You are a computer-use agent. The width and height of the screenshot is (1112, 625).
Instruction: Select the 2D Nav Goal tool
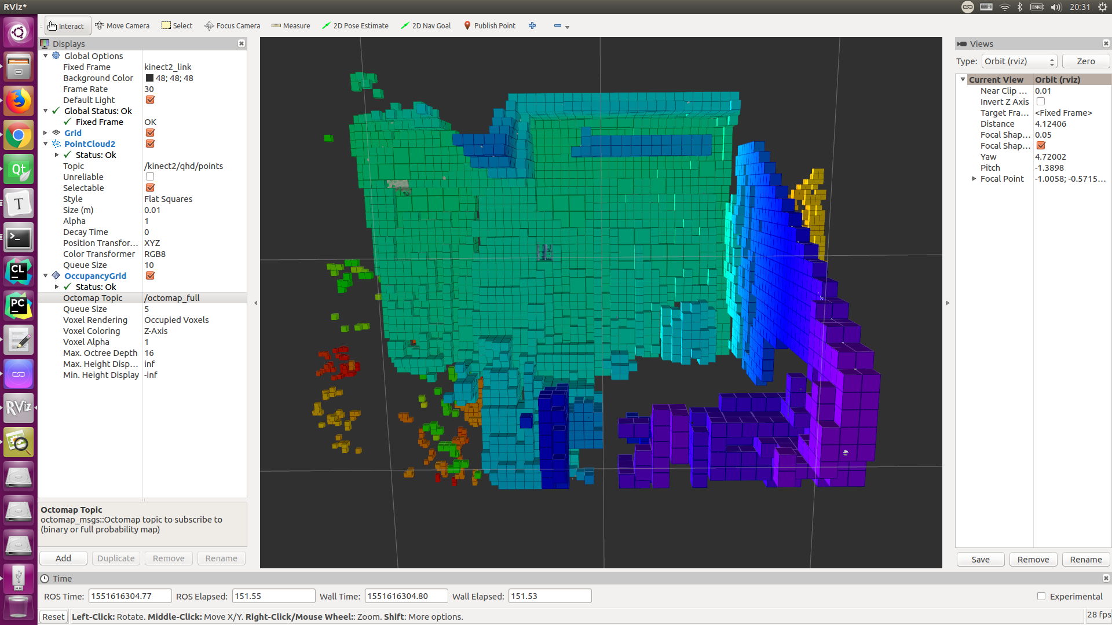(426, 26)
